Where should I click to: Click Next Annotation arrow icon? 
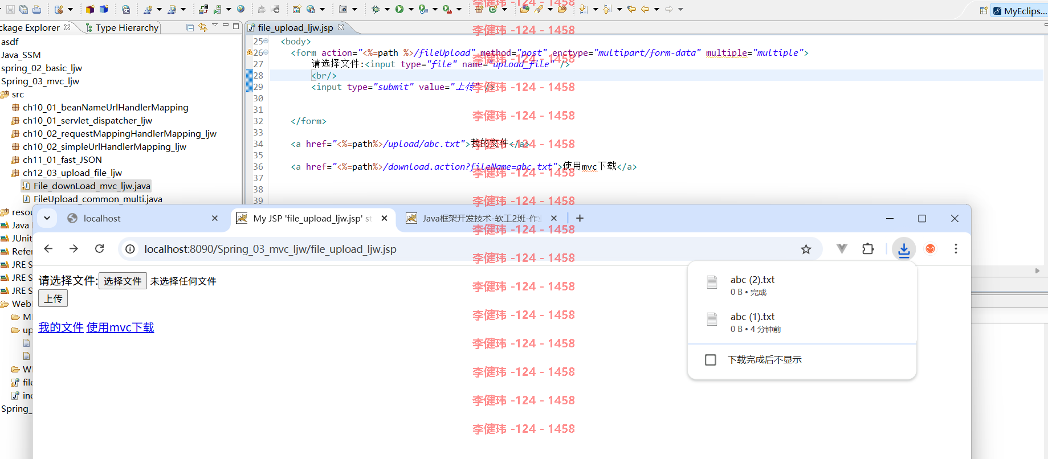pyautogui.click(x=584, y=9)
